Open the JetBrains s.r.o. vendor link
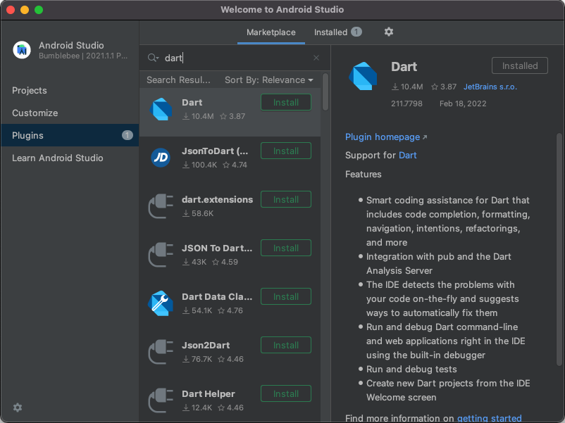The height and width of the screenshot is (423, 565). (x=490, y=87)
